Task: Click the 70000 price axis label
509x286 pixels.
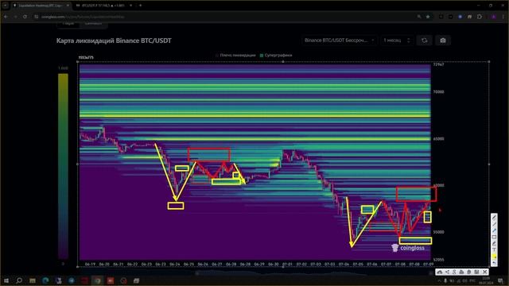Action: [438, 92]
